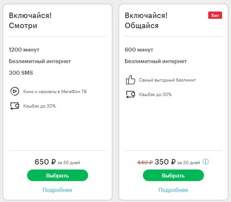Open Подробнее link for Включайся! Смотри
This screenshot has height=202, width=231.
coord(57,190)
